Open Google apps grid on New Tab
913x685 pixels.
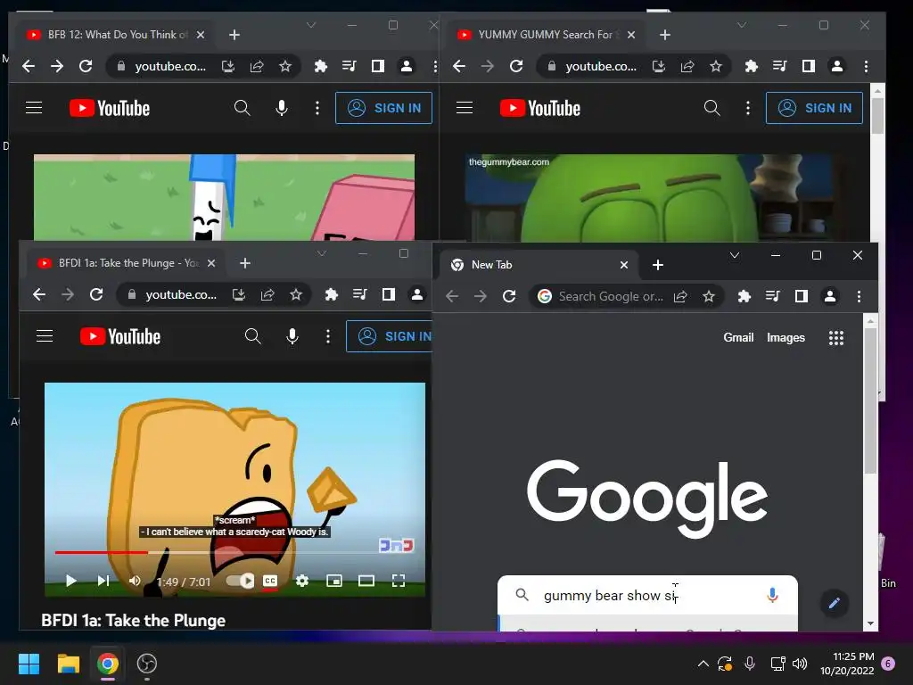(836, 338)
